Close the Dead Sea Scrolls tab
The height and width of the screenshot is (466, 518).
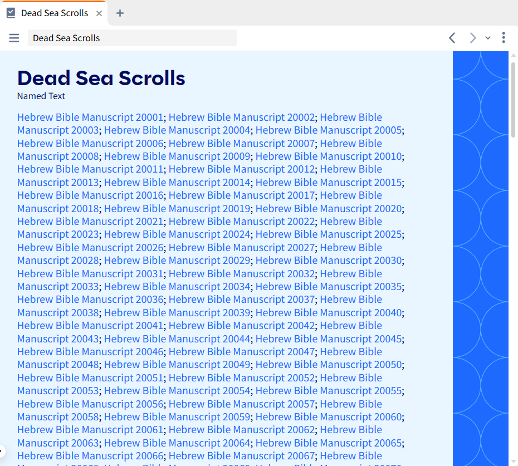(x=99, y=13)
